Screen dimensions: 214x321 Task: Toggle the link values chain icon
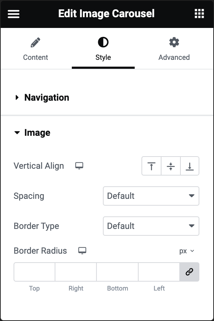click(x=189, y=272)
